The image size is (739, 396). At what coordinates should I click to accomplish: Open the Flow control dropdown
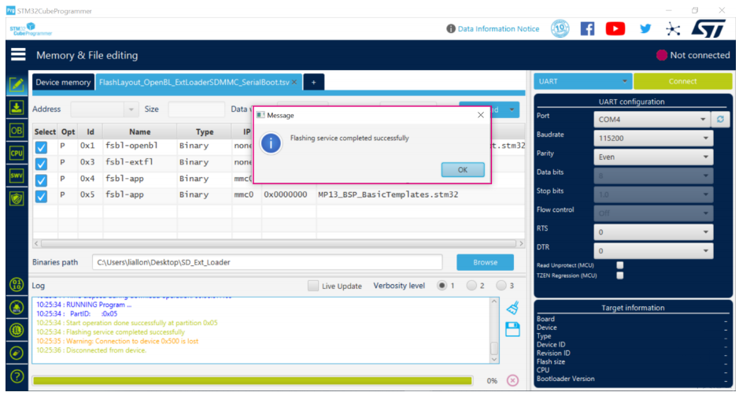point(653,213)
